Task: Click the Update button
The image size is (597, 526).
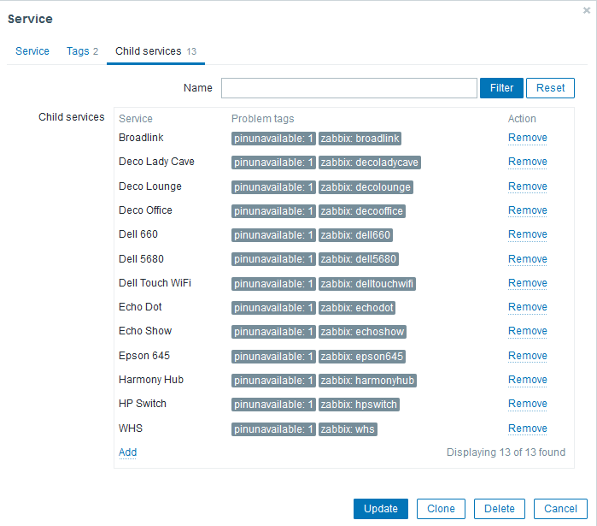Action: coord(380,509)
